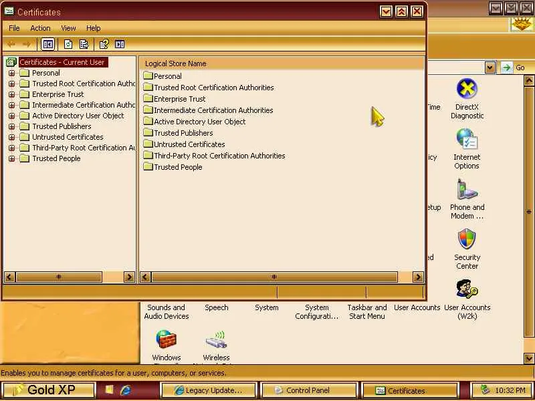Screen dimensions: 535x401
Task: Click the Gold XP start button
Action: tap(48, 390)
